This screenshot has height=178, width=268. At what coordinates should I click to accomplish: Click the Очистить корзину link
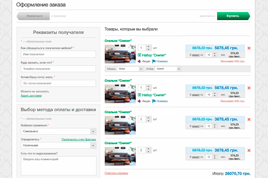(x=117, y=173)
